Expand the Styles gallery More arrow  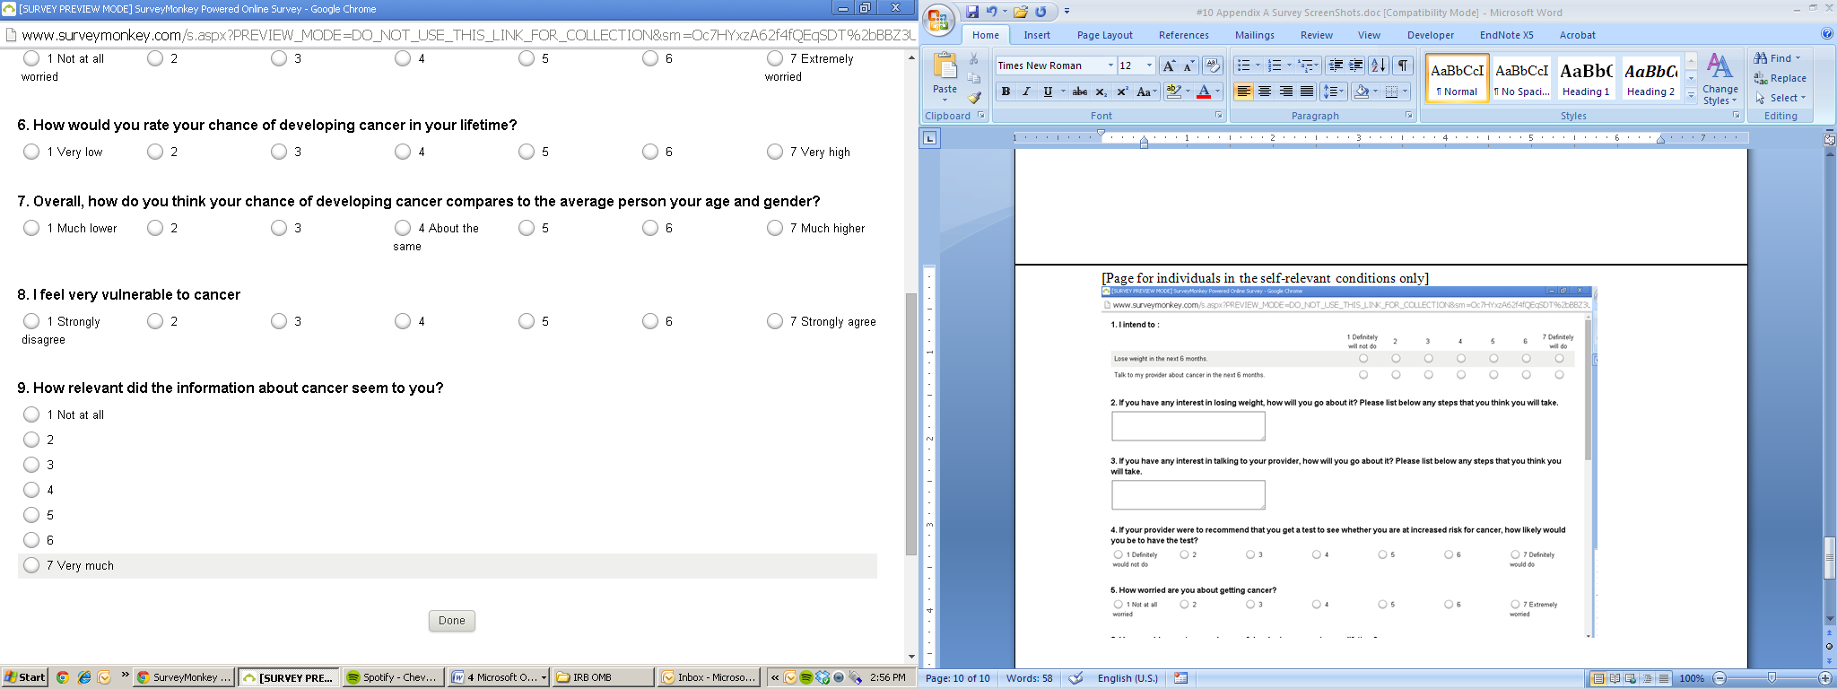click(x=1691, y=96)
